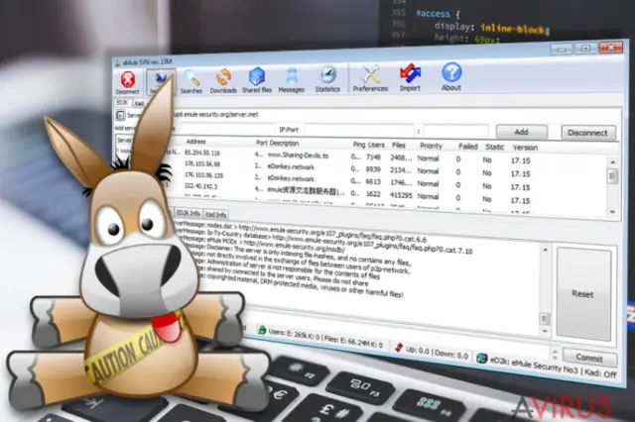Click the Disconnect button beside Add

coord(588,133)
